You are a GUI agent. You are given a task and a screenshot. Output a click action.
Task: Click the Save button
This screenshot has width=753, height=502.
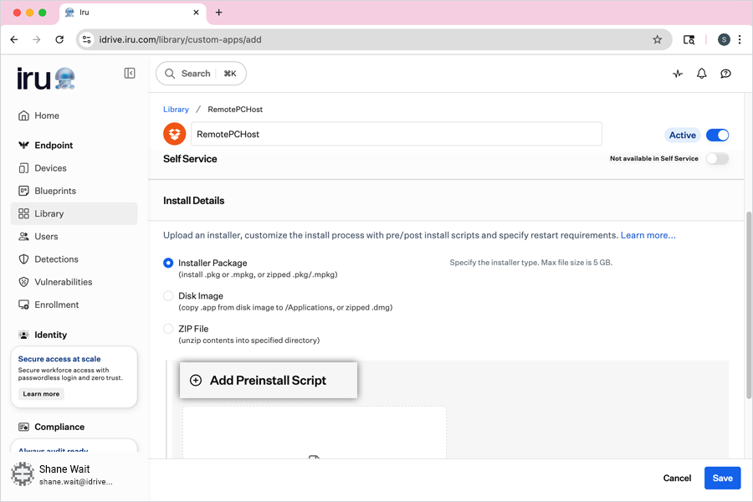click(722, 478)
